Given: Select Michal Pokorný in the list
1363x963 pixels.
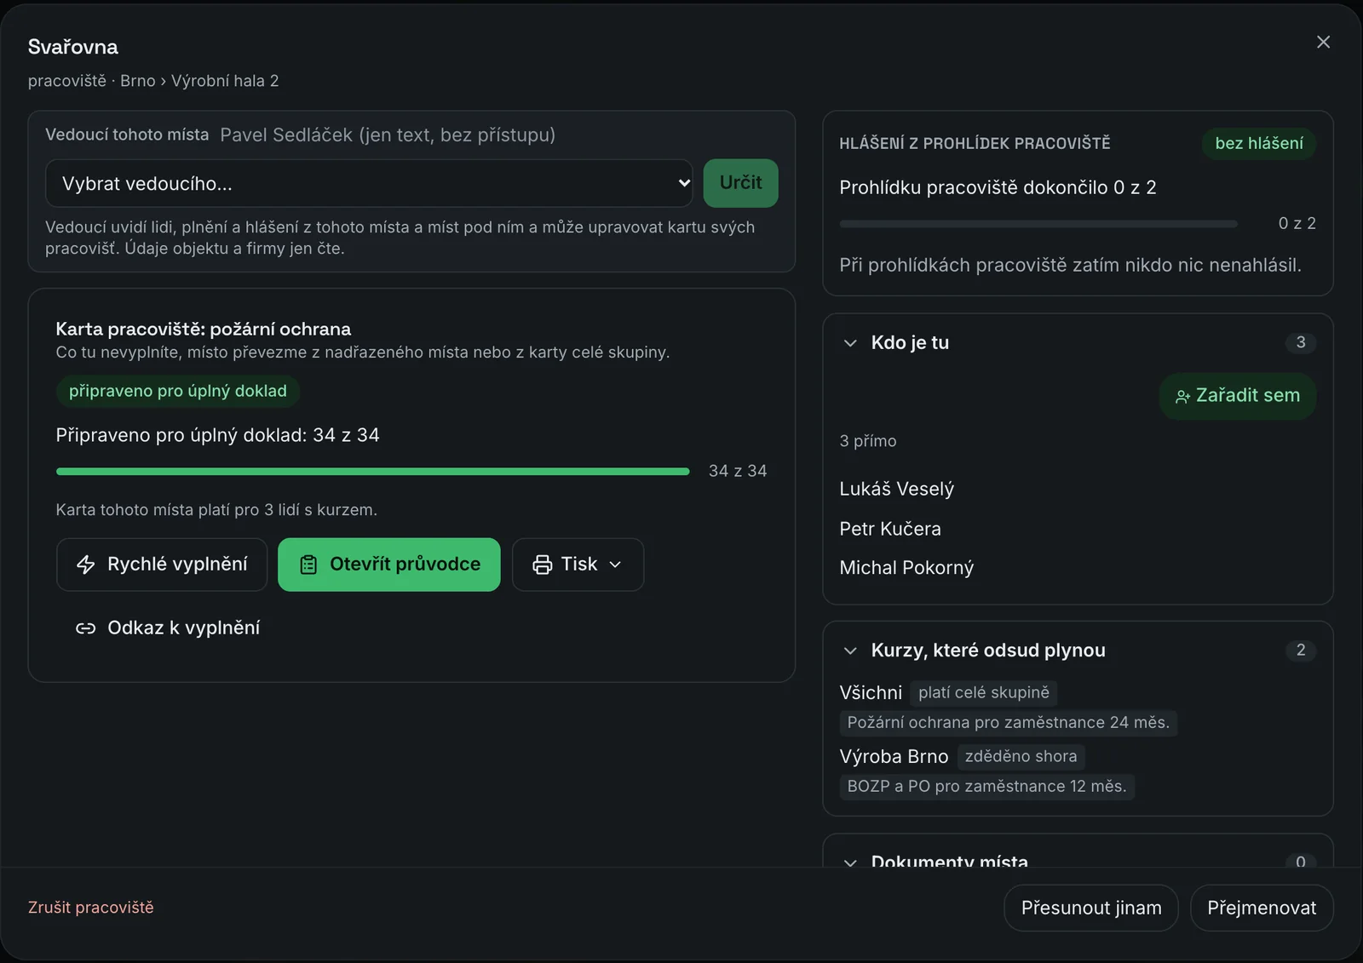Looking at the screenshot, I should (x=906, y=568).
